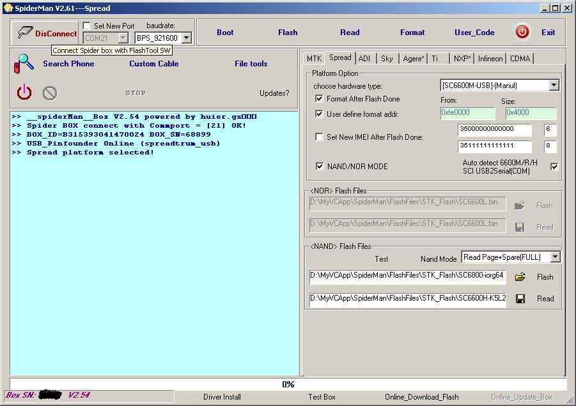Screen dimensions: 576x406
Task: Click the Size field 0x4000
Action: pyautogui.click(x=531, y=113)
